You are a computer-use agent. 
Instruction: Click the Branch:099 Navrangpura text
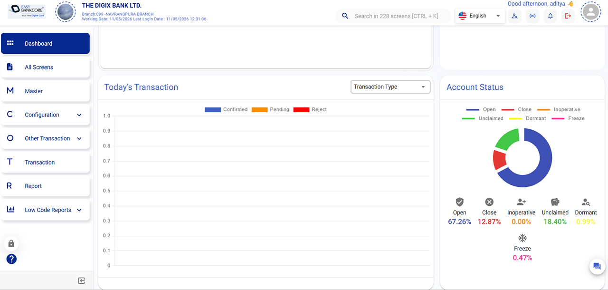(118, 14)
